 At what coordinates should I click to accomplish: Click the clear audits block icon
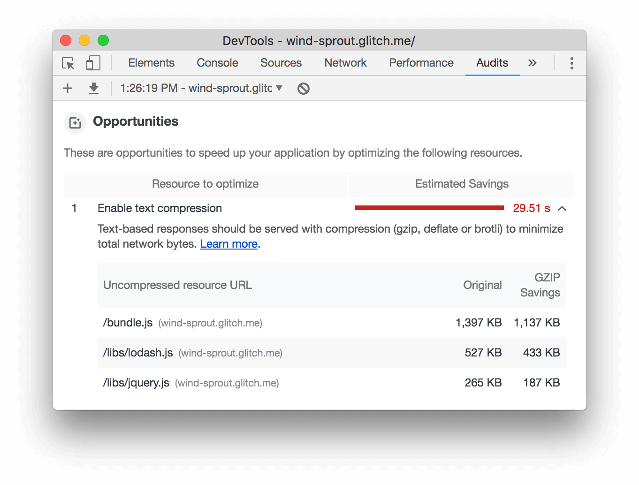pyautogui.click(x=303, y=88)
